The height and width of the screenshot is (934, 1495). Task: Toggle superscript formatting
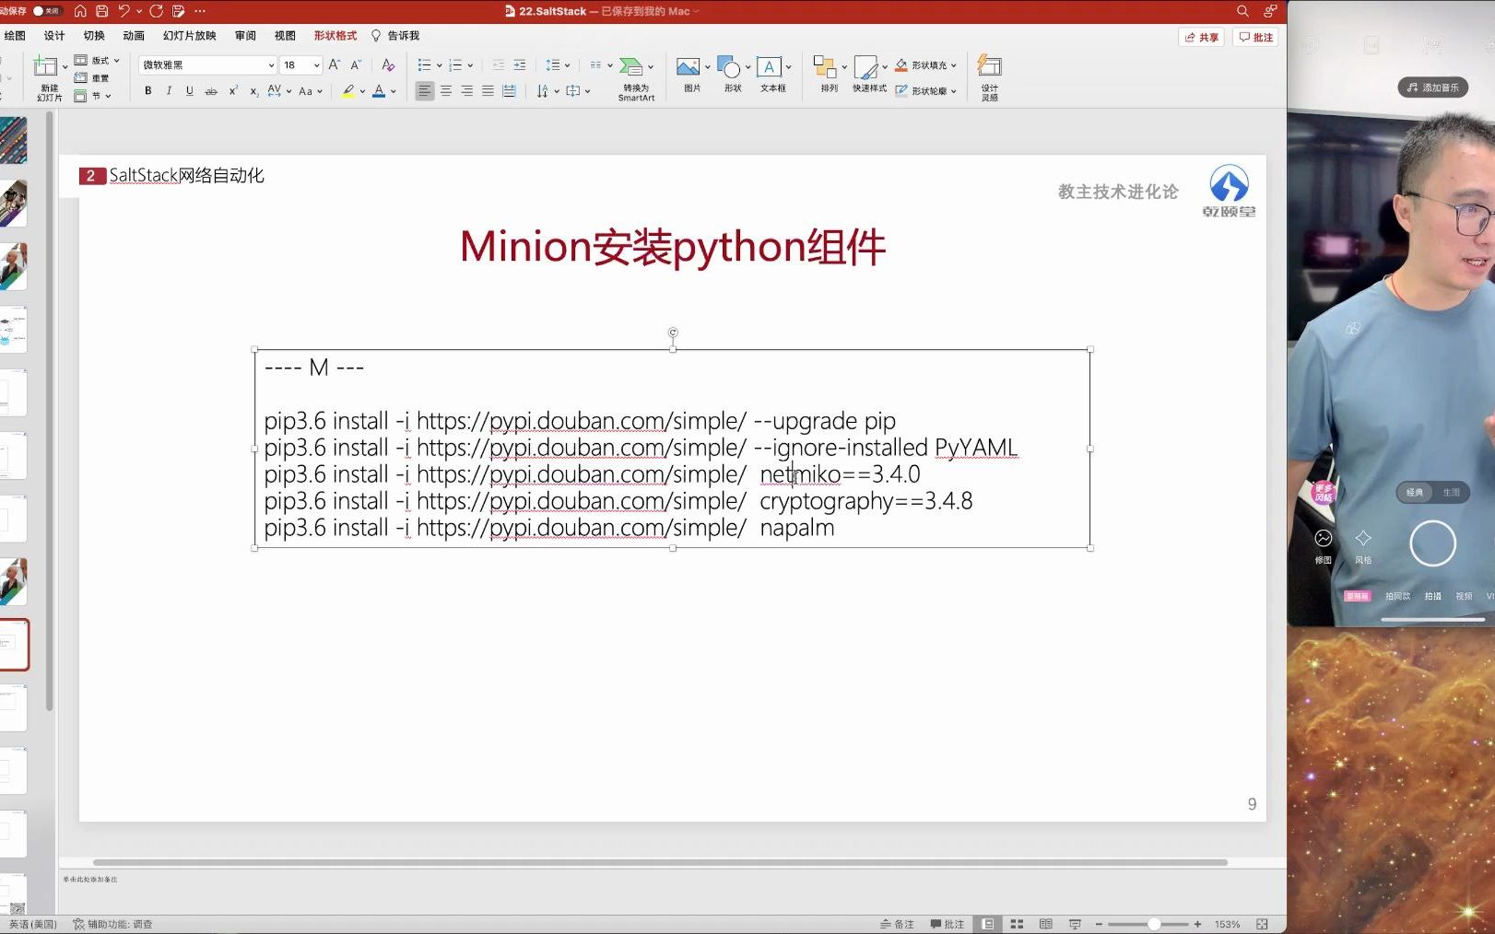(x=233, y=91)
